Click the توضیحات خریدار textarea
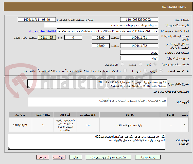This screenshot has height=164, width=193. pos(86,142)
